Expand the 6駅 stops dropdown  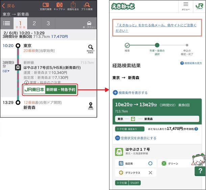6,71
